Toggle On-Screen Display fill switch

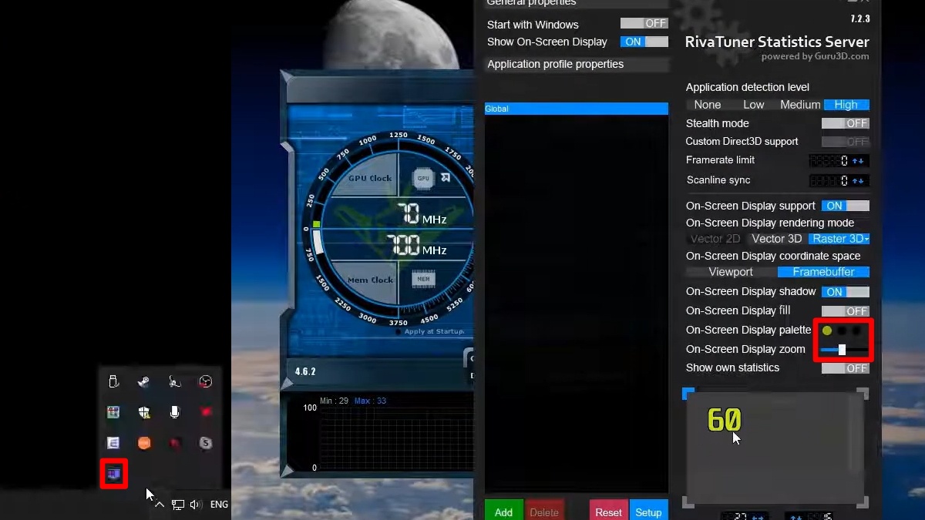click(846, 311)
